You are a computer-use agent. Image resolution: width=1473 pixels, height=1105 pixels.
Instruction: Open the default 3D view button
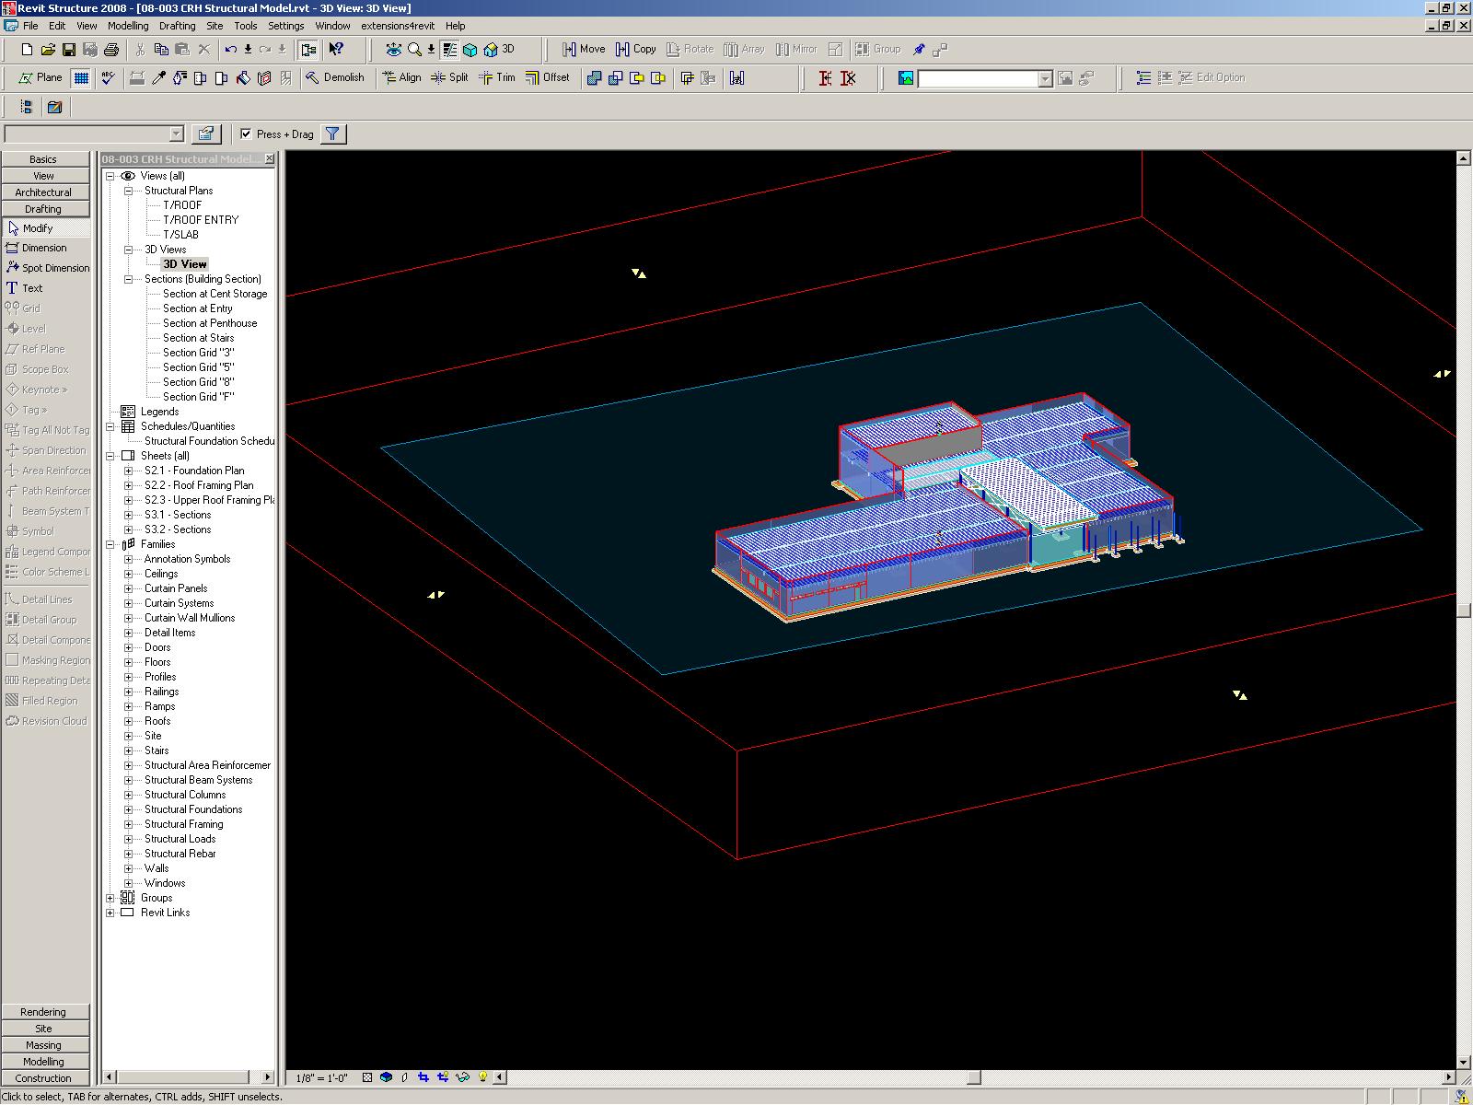(500, 50)
